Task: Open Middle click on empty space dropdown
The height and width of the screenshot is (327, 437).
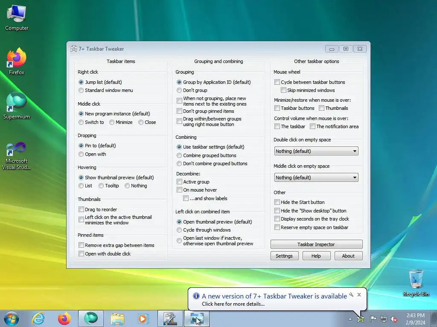Action: point(316,178)
